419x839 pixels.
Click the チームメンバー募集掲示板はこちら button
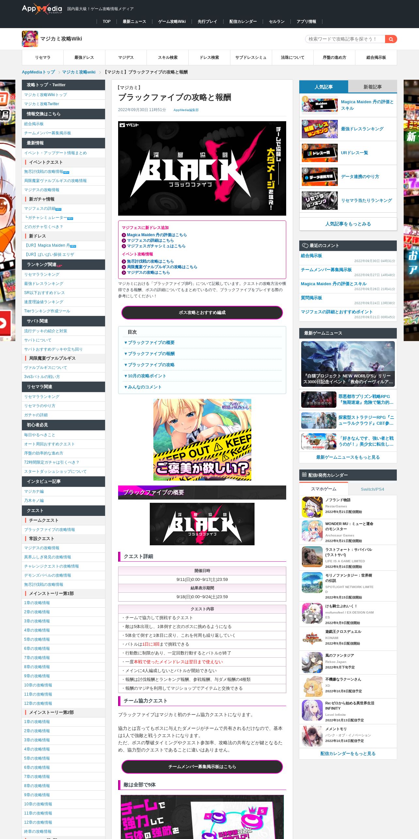point(202,767)
